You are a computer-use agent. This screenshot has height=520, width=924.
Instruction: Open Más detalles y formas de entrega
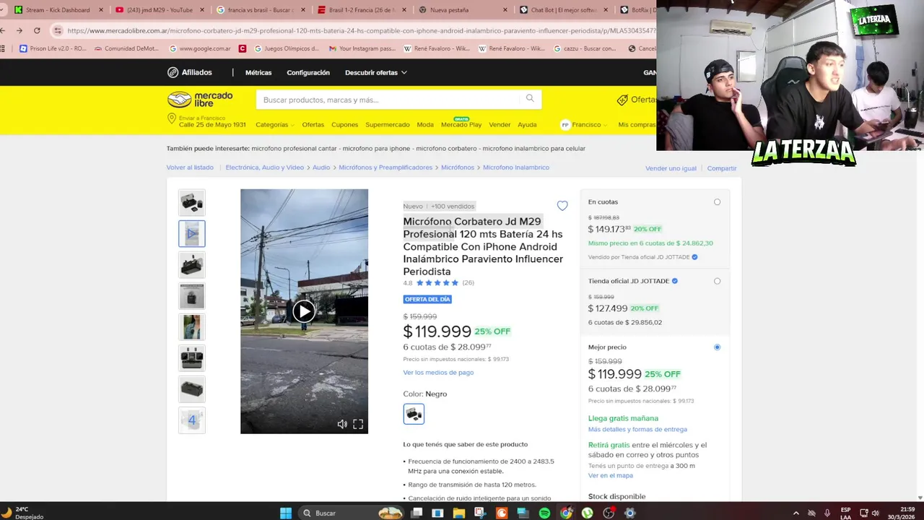pos(637,430)
